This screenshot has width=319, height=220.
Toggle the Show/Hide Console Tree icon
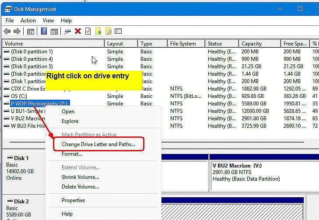pyautogui.click(x=31, y=31)
